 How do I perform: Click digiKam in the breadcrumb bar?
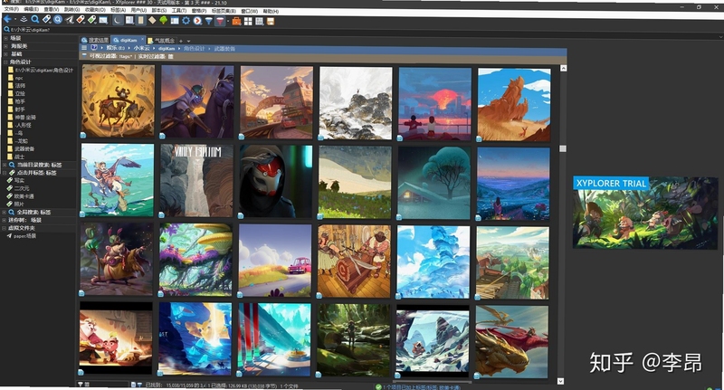(x=167, y=49)
